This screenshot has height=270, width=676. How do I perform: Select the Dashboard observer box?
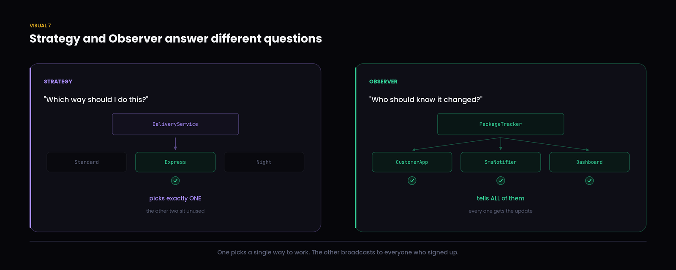pyautogui.click(x=589, y=162)
